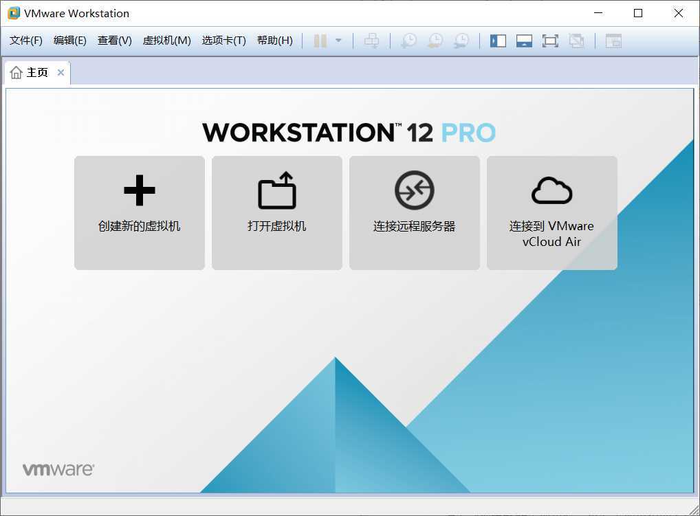
Task: Click 连接到 VMware vCloud Air tile
Action: click(551, 213)
